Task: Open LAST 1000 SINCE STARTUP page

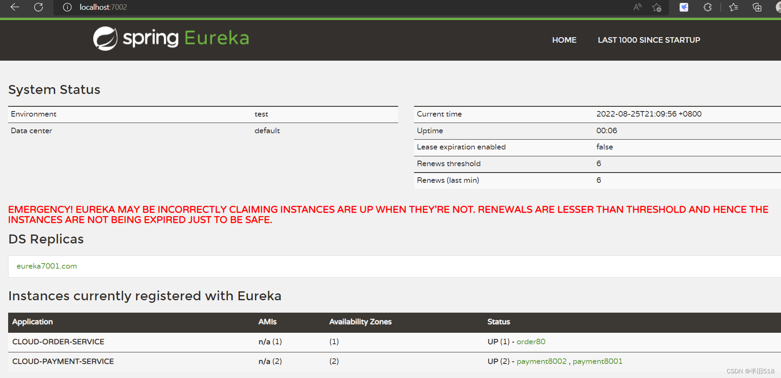Action: click(649, 40)
